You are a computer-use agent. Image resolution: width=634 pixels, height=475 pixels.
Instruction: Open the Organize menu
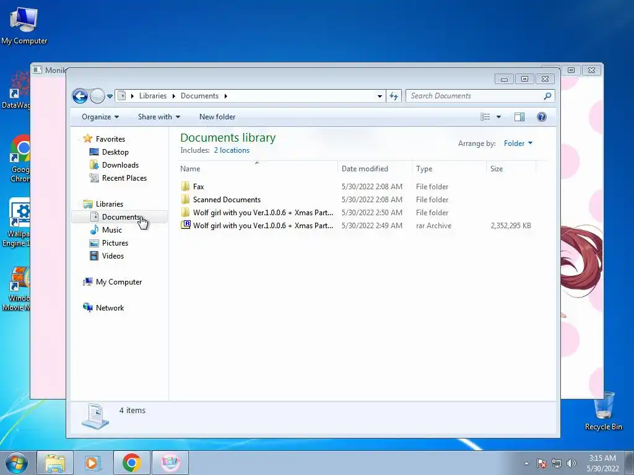(100, 117)
